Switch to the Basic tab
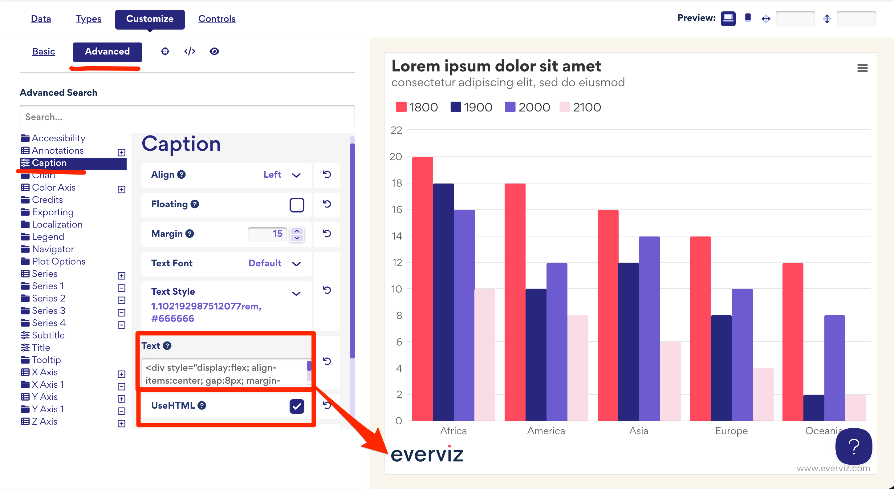Screen dimensions: 894x489 point(43,51)
